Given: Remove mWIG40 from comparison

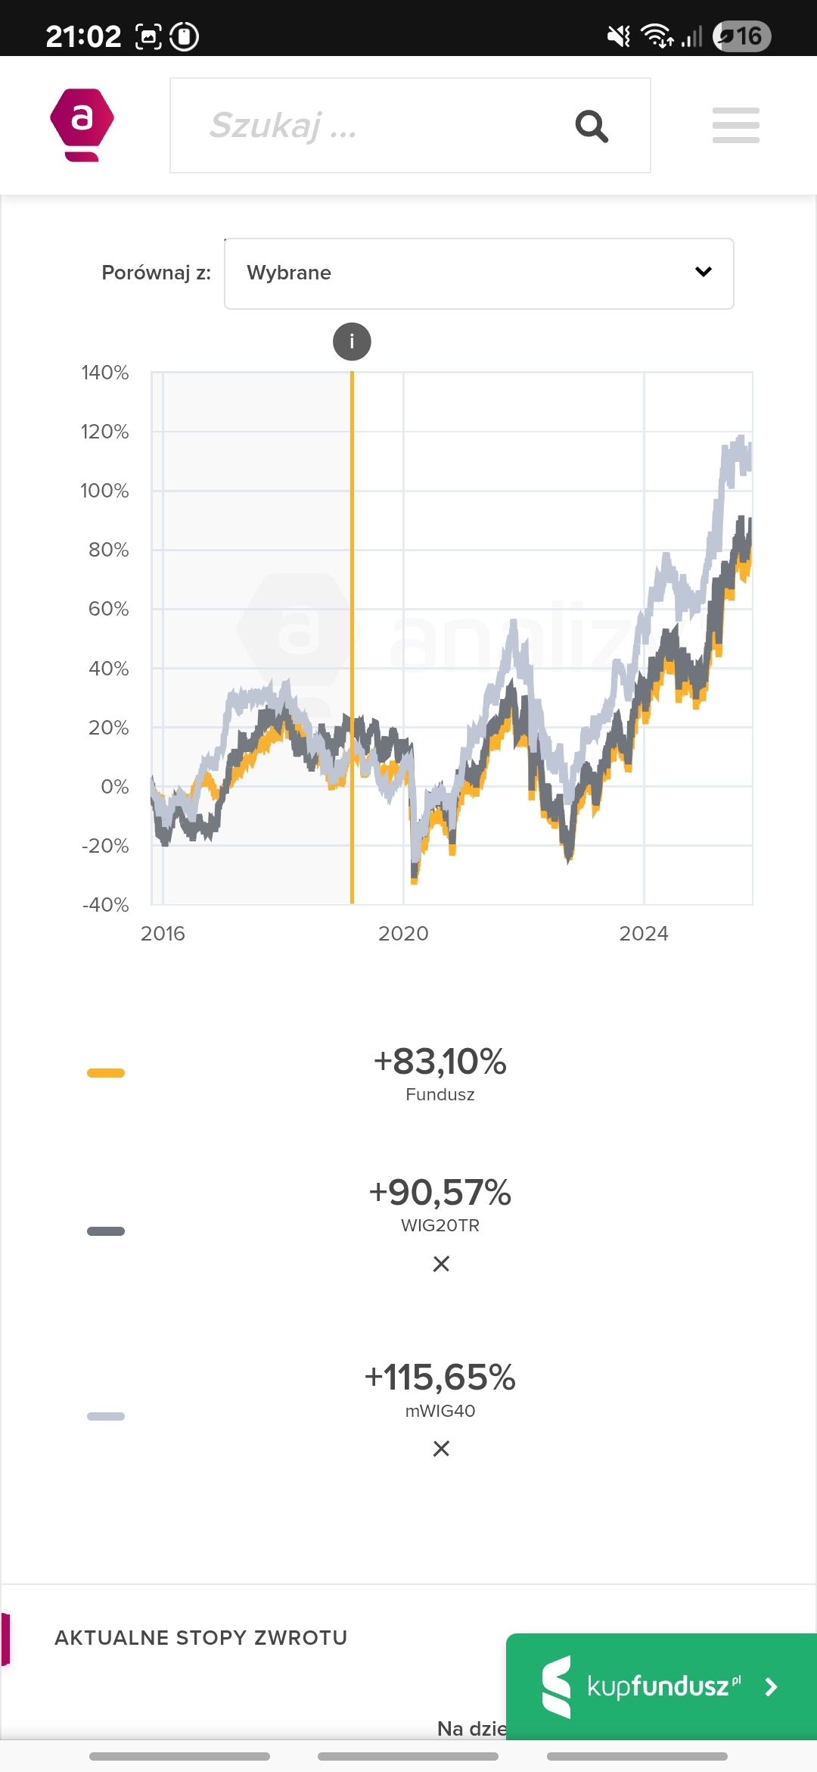Looking at the screenshot, I should (x=441, y=1448).
